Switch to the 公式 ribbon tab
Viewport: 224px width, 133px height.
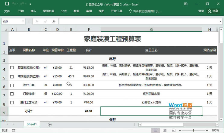tap(64, 11)
